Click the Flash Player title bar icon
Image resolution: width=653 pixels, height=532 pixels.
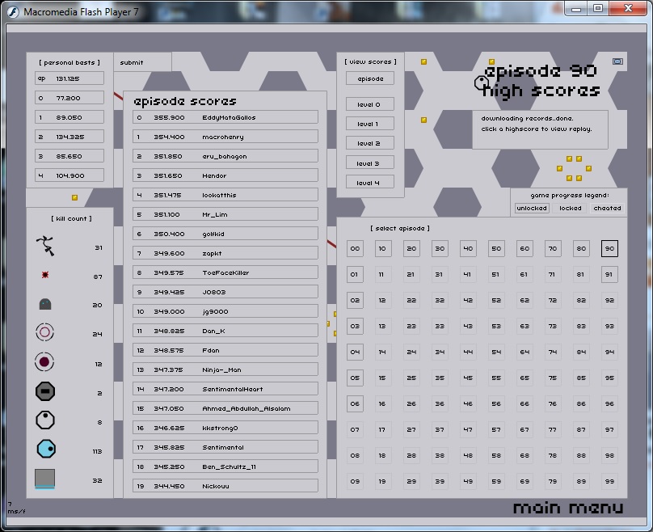pyautogui.click(x=14, y=10)
